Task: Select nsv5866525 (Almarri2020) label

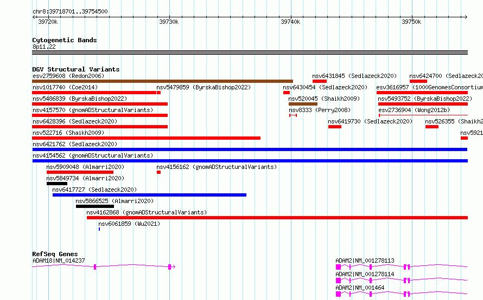Action: pyautogui.click(x=115, y=201)
